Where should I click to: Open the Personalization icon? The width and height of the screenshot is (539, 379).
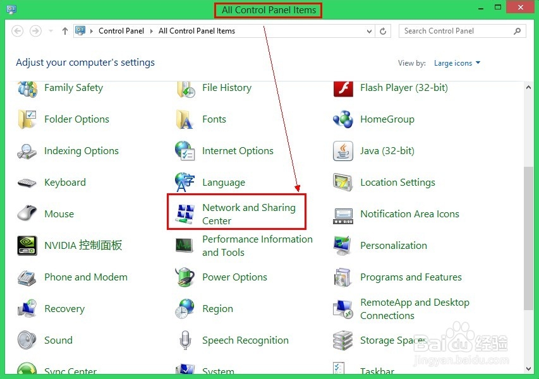pyautogui.click(x=342, y=245)
